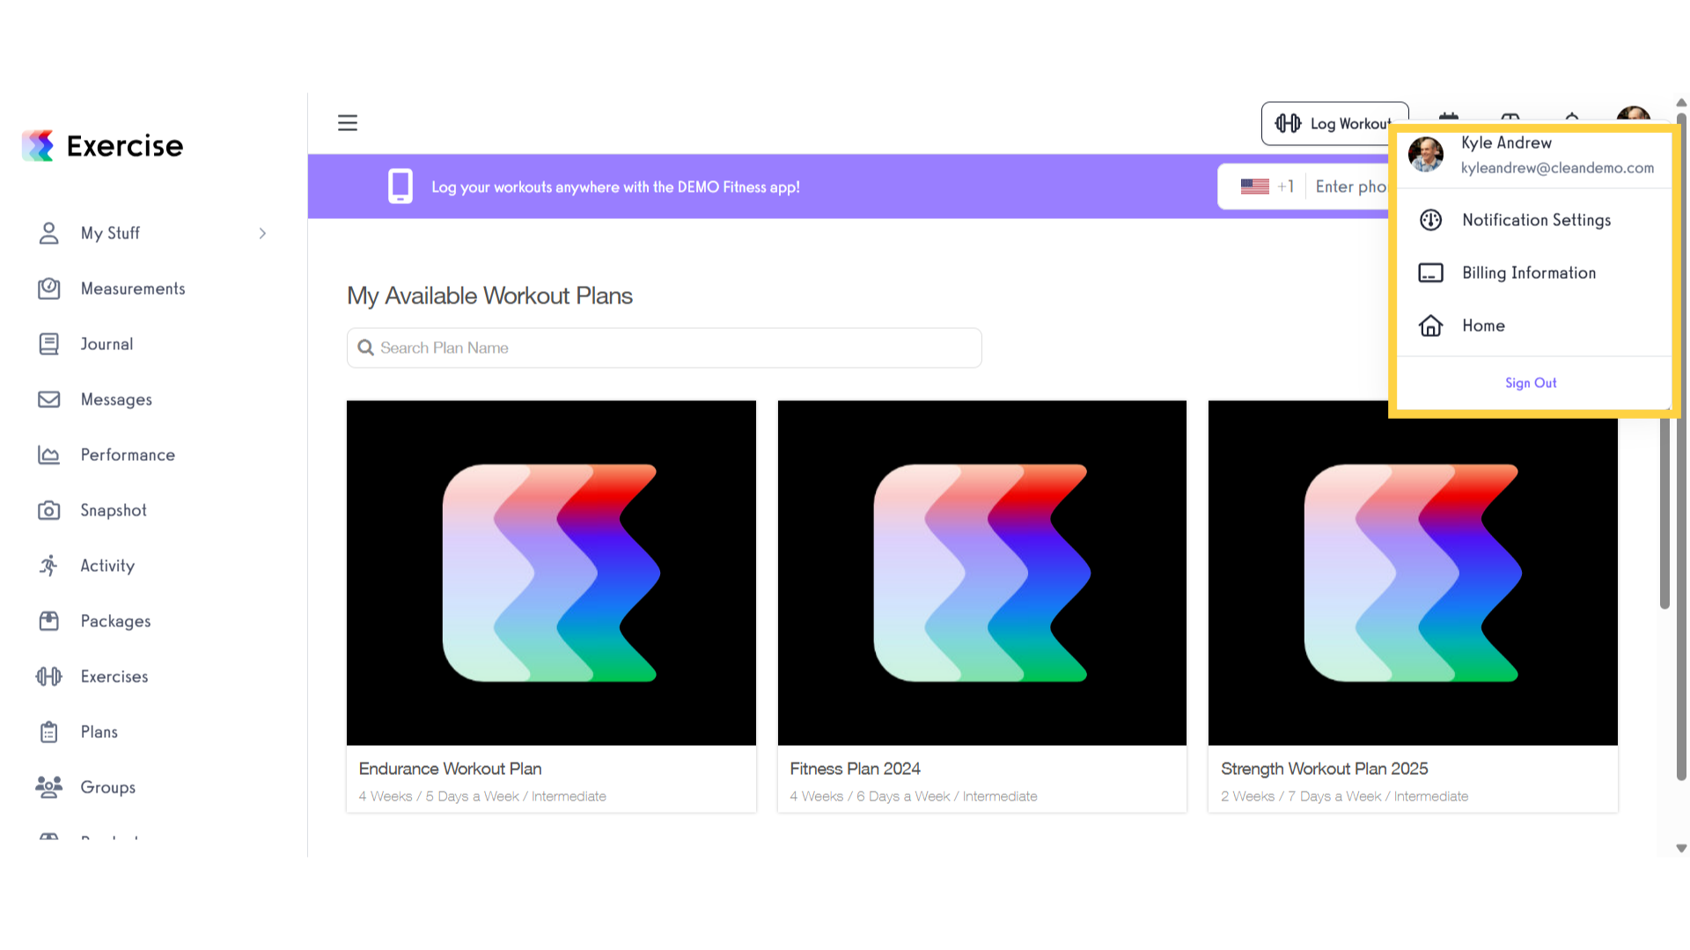Open Endurance Workout Plan thumbnail
The width and height of the screenshot is (1690, 950).
click(x=551, y=573)
